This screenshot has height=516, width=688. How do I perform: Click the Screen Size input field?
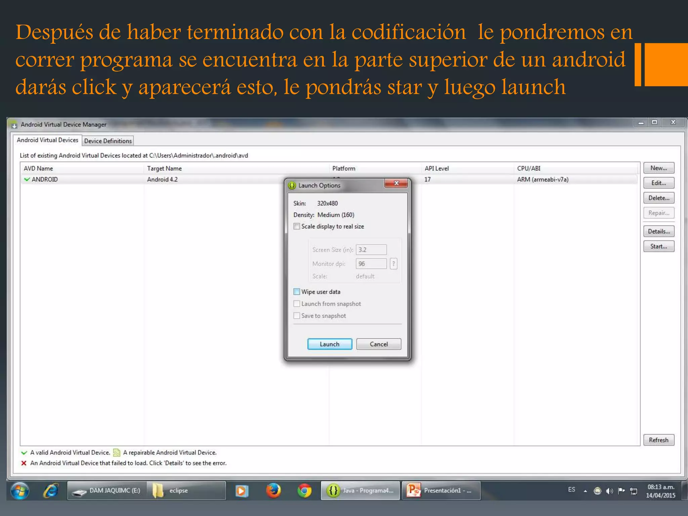click(x=371, y=250)
